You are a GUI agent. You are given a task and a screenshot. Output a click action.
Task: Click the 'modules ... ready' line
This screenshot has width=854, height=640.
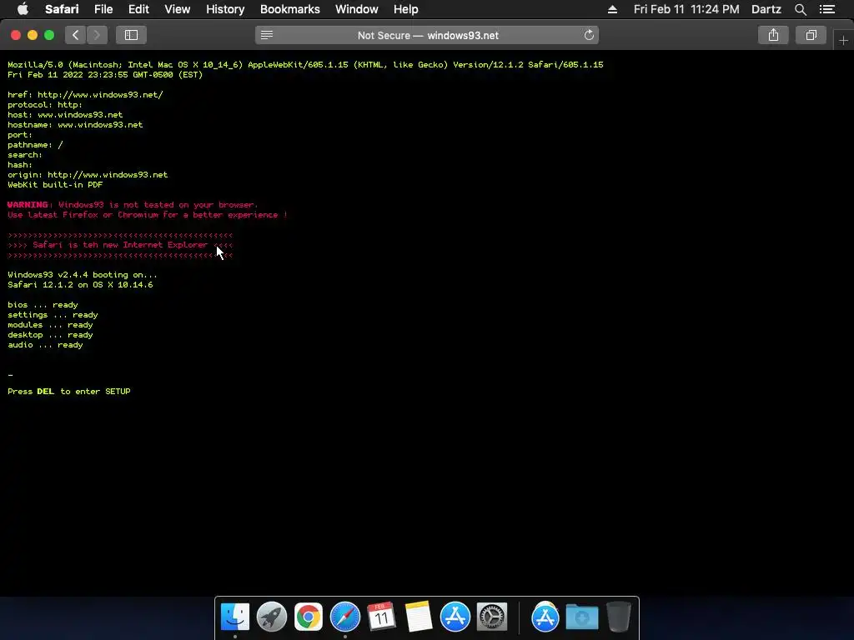point(50,325)
